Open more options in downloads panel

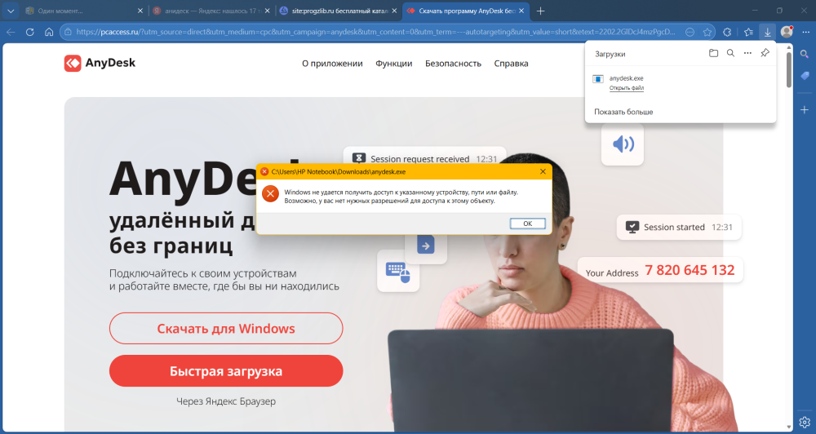coord(747,53)
